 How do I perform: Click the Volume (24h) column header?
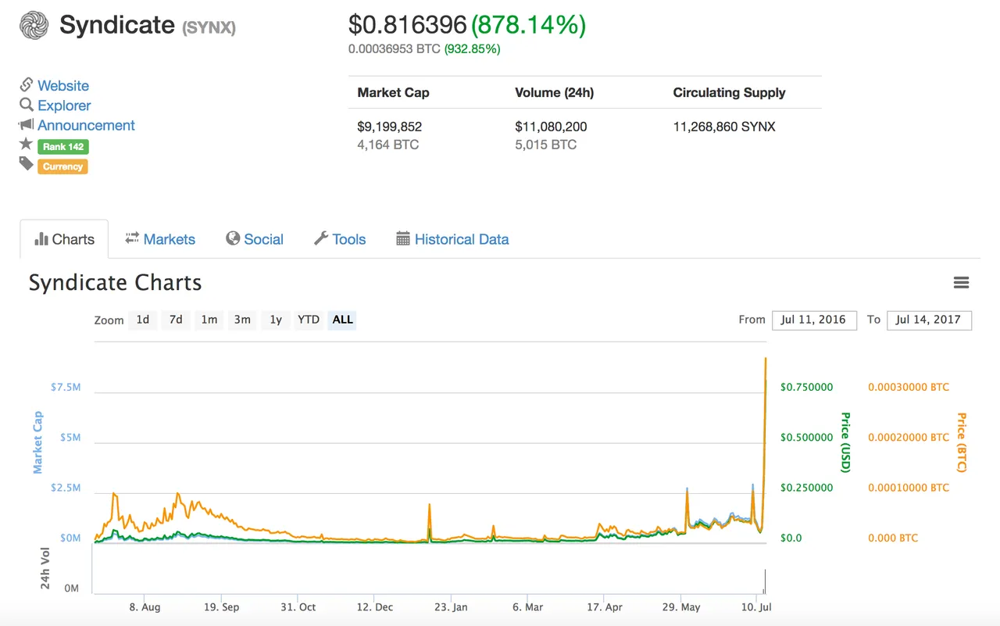(554, 92)
